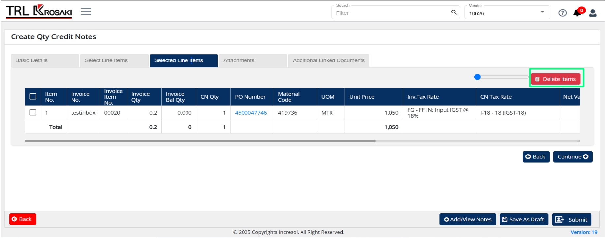605x238 pixels.
Task: Adjust the blue table zoom slider handle
Action: pos(477,77)
